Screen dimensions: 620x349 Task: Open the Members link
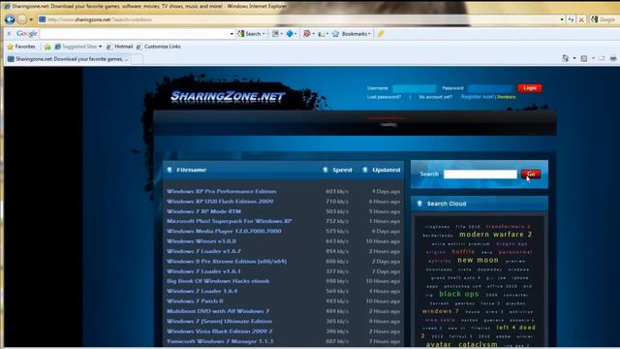[506, 97]
